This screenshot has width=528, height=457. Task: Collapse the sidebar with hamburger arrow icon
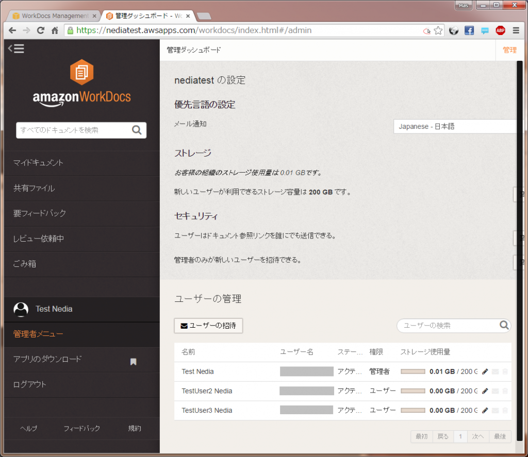click(16, 49)
